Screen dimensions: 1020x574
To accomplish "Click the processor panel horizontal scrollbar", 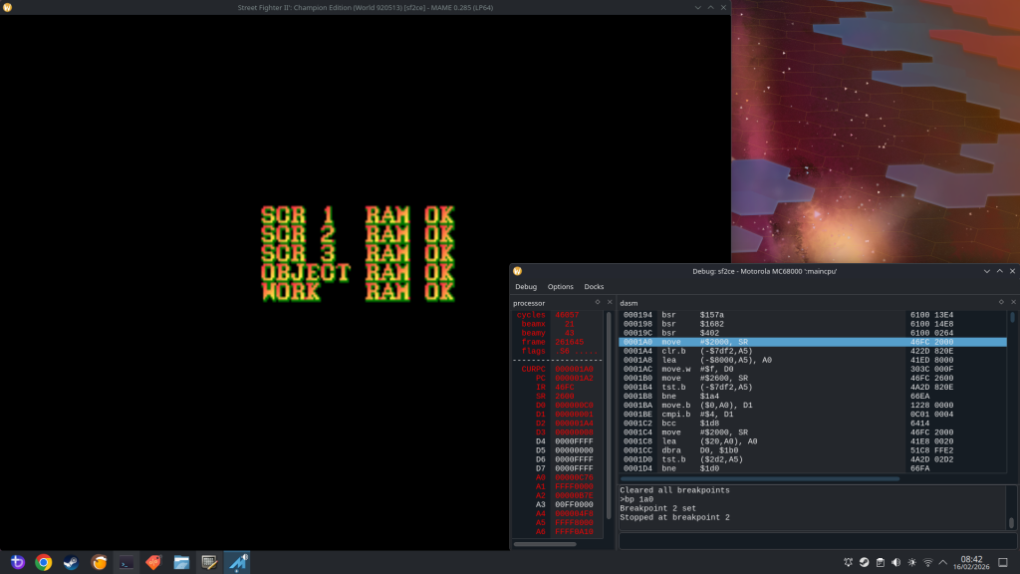I will (x=545, y=544).
